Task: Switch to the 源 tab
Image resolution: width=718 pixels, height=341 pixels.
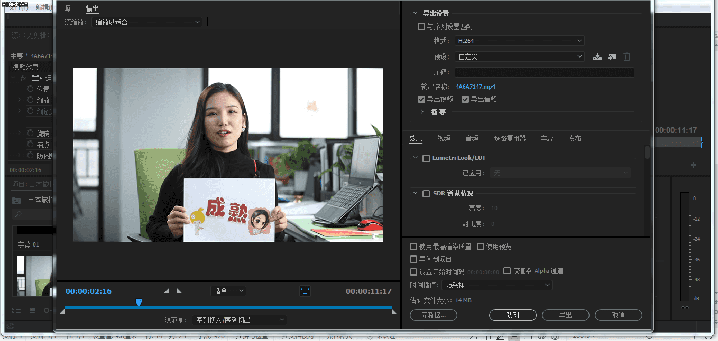Action: (67, 8)
